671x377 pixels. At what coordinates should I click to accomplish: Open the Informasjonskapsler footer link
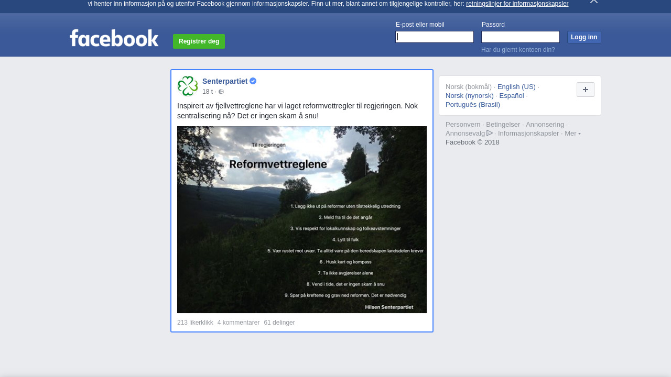pyautogui.click(x=528, y=134)
